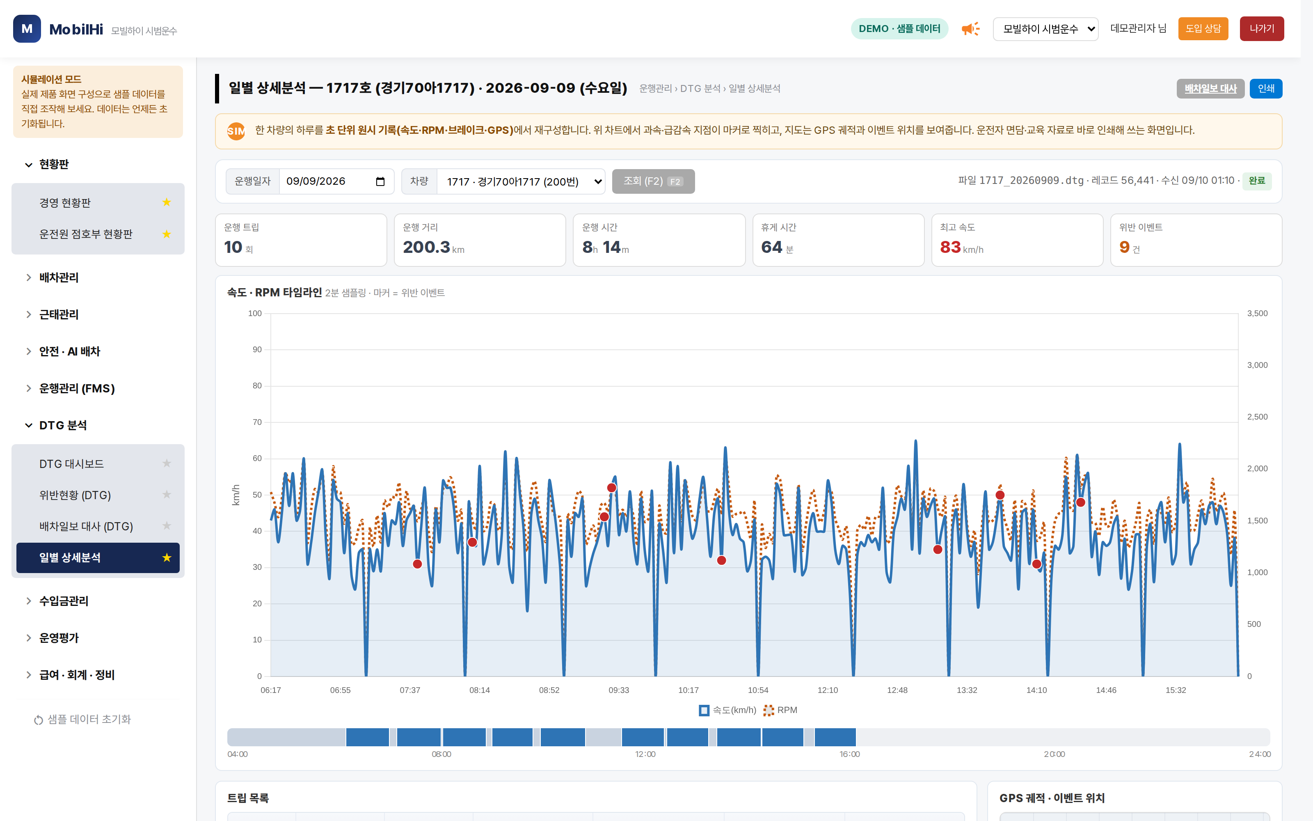Viewport: 1313px width, 821px height.
Task: Toggle favorite star for 운전원 점호부 현황판
Action: (167, 234)
